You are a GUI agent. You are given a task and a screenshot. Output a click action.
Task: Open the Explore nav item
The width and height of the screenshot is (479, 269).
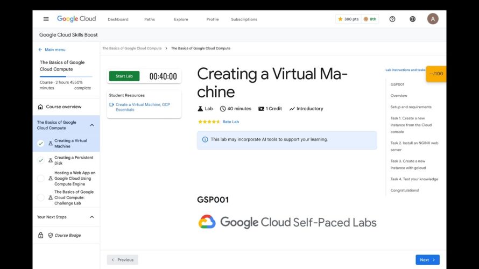click(181, 19)
